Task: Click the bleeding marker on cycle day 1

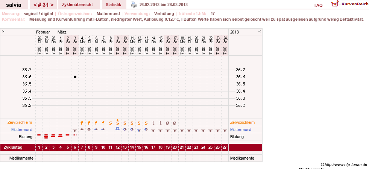Action: (x=39, y=135)
